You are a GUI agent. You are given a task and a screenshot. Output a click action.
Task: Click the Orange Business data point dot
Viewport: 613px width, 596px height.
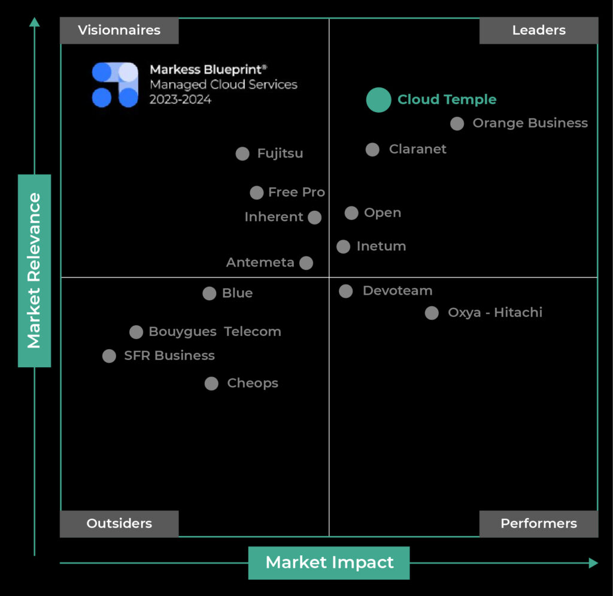click(x=457, y=123)
